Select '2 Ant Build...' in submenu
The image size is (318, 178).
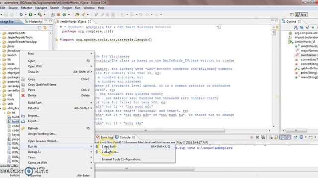click(134, 152)
